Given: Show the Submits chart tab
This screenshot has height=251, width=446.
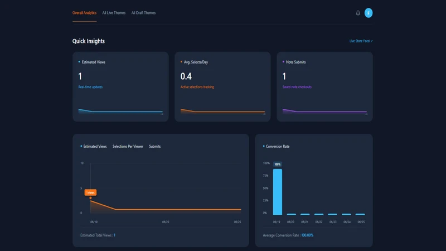Looking at the screenshot, I should pos(155,146).
